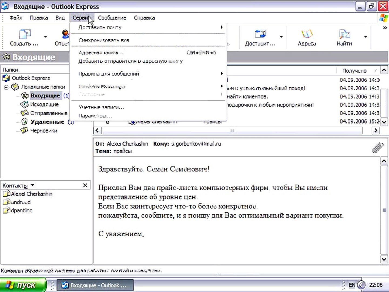Open the Справка menu
This screenshot has width=389, height=292.
tap(145, 18)
